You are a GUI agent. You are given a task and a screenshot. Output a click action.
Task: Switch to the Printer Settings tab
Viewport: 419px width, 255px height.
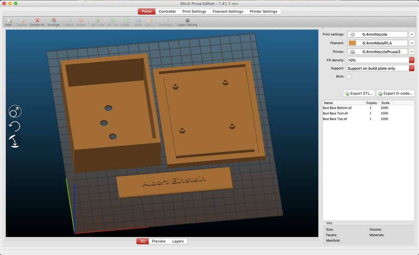pos(264,11)
